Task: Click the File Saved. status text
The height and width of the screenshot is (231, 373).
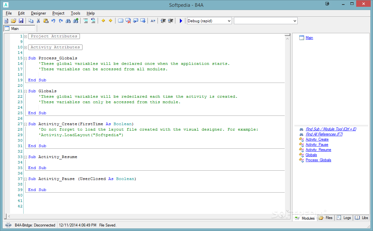Action: 108,225
